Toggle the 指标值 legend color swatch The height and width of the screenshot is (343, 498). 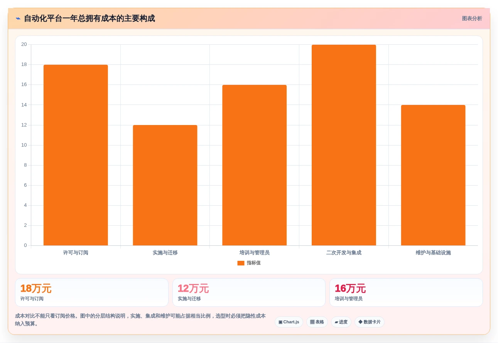241,263
